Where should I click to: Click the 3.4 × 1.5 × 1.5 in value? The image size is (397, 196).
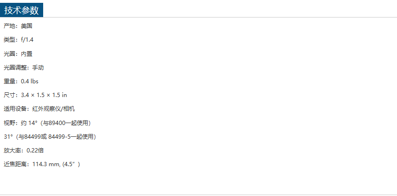[x=44, y=95]
